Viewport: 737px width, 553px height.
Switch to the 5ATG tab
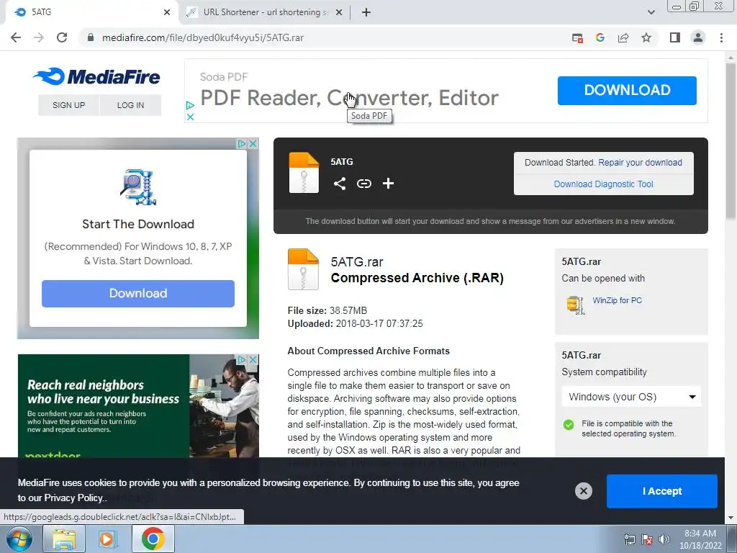pos(91,12)
